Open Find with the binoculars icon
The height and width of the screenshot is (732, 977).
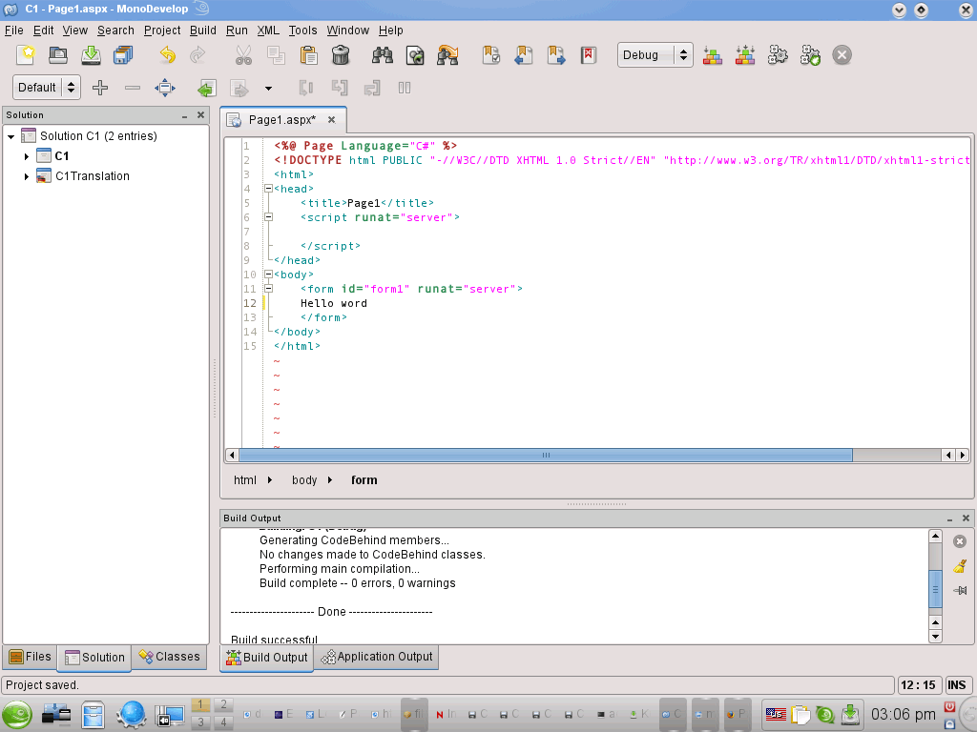click(x=384, y=55)
